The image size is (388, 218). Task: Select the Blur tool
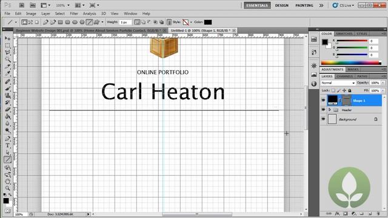point(7,123)
